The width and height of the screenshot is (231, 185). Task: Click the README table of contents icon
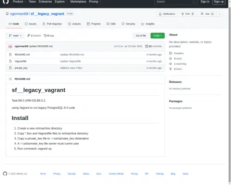click(10, 79)
